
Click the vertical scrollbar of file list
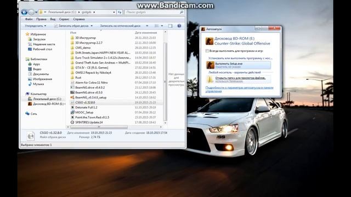click(166, 82)
